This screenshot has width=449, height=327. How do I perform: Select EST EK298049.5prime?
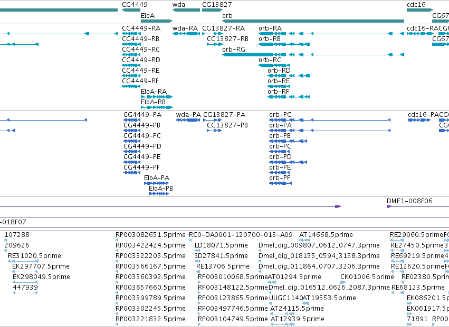click(25, 282)
